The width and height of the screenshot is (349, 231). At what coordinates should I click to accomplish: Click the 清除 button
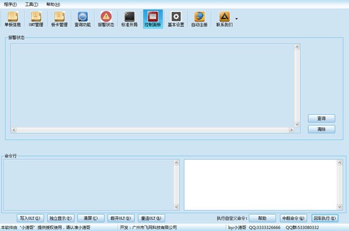[x=322, y=129]
